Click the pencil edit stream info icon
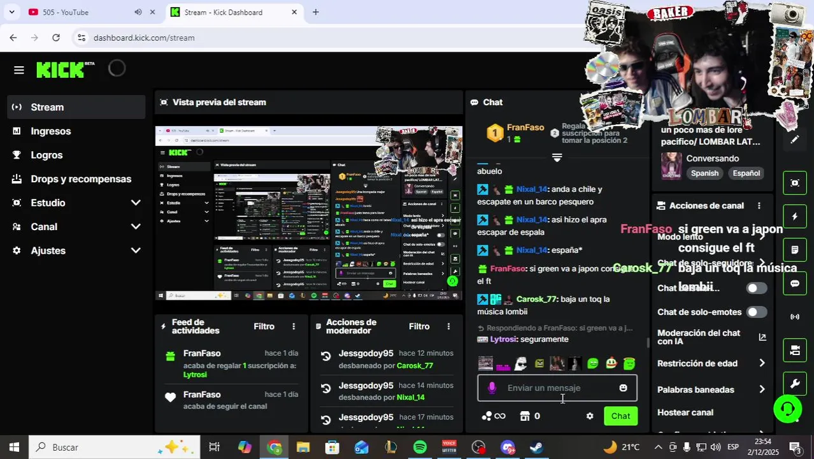 [795, 140]
